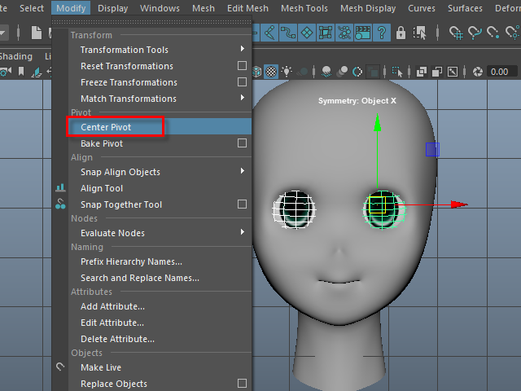521x391 pixels.
Task: Click the new scene document icon
Action: (x=37, y=33)
